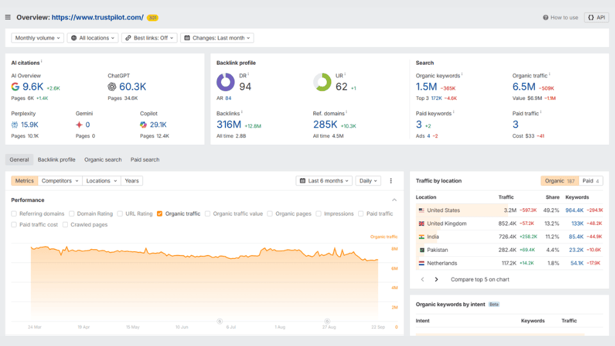Toggle Referring domains checkbox
Image resolution: width=615 pixels, height=346 pixels.
[x=13, y=214]
